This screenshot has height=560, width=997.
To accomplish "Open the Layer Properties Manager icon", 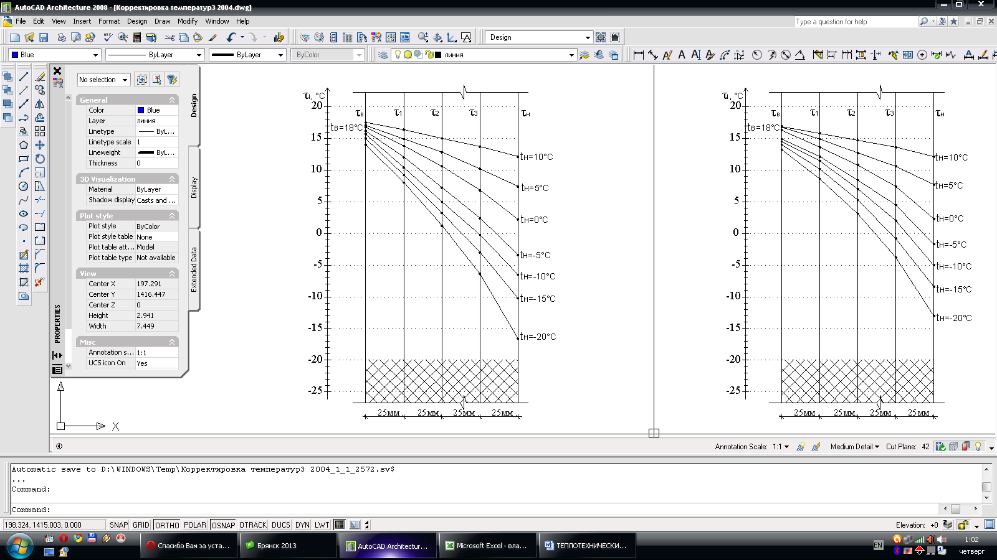I will click(x=383, y=55).
